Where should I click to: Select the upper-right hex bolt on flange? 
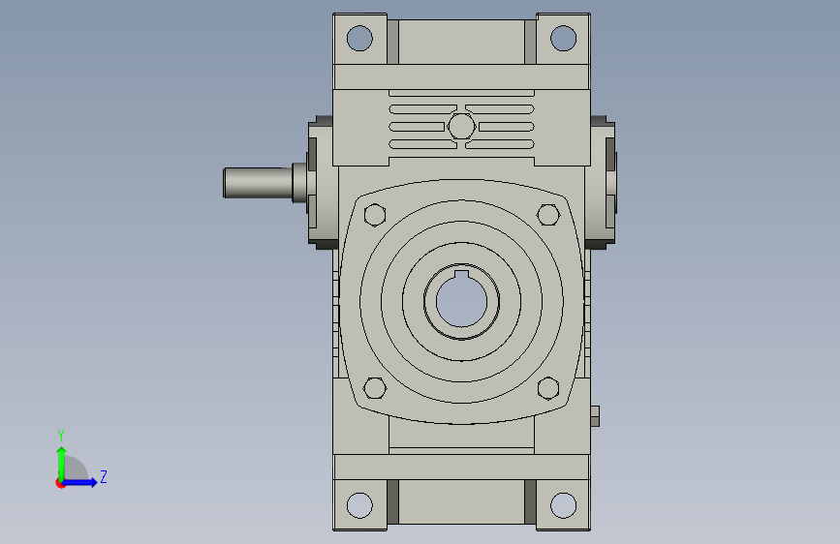tap(548, 215)
